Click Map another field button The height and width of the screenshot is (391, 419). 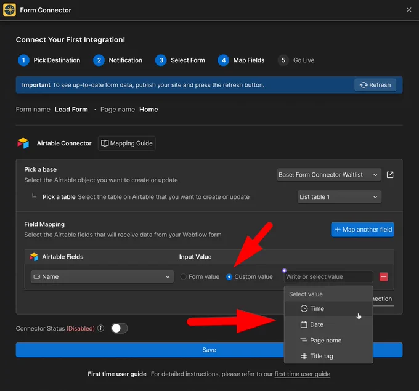click(x=362, y=230)
